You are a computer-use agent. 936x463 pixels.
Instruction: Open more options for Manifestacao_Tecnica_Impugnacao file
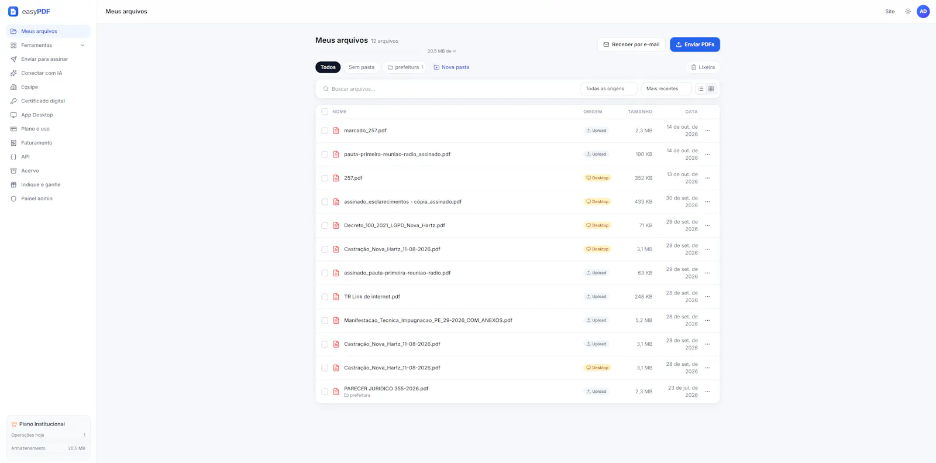(707, 321)
